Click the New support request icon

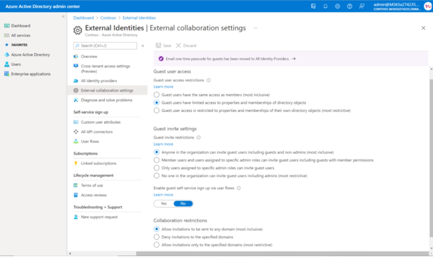click(75, 217)
